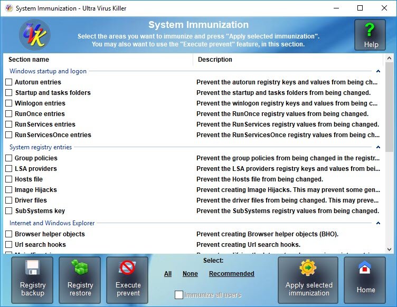Image resolution: width=397 pixels, height=307 pixels.
Task: Click startup and tasks folders description text
Action: click(x=283, y=92)
